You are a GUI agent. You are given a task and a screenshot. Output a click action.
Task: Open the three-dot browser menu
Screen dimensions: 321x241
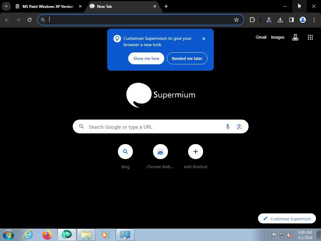[x=314, y=20]
